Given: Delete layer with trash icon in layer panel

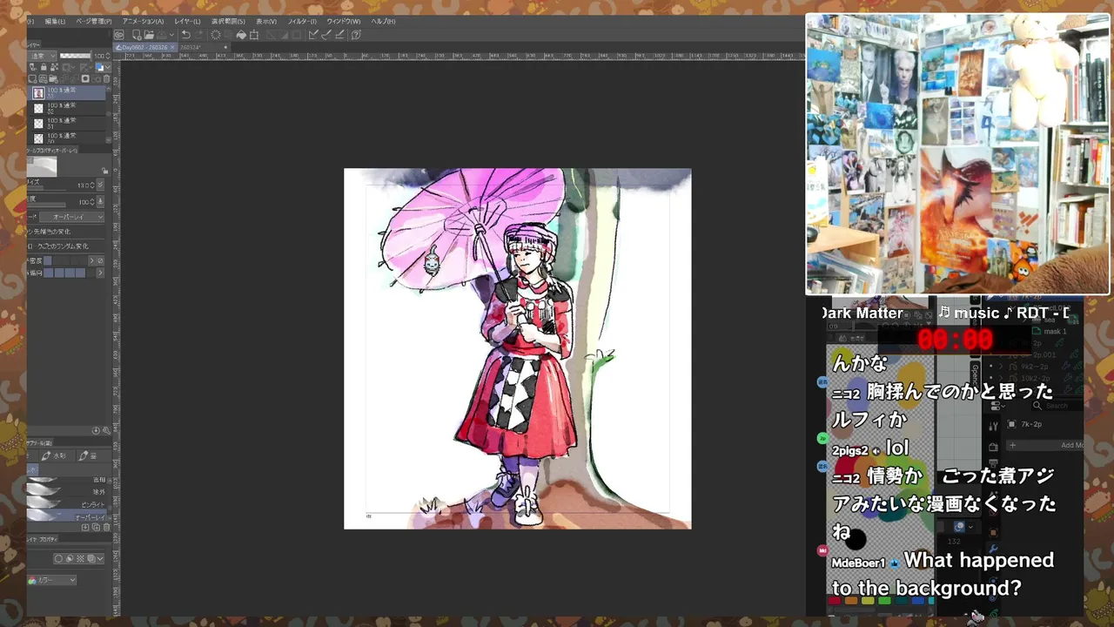Looking at the screenshot, I should tap(107, 78).
